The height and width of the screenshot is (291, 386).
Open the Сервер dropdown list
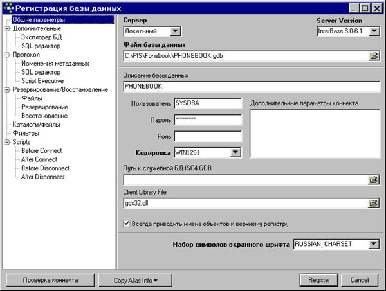click(176, 31)
